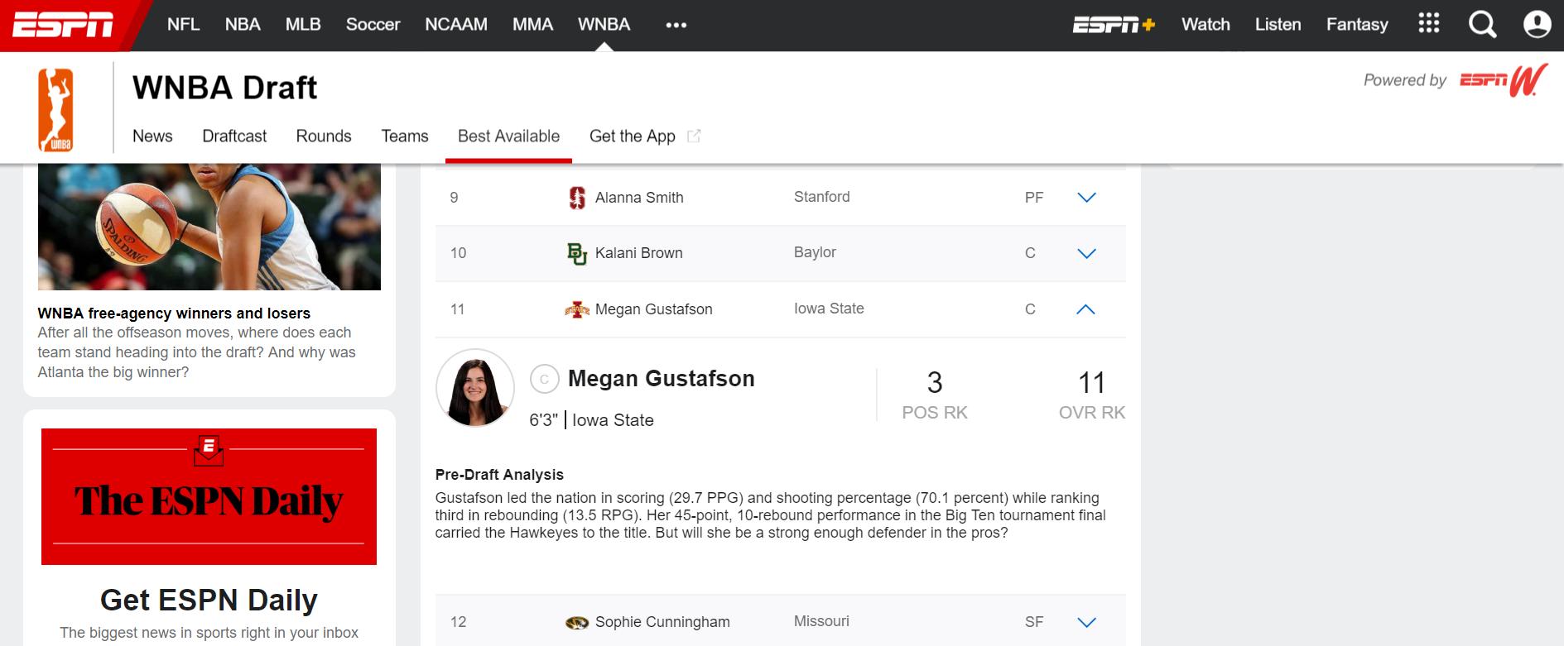Click the Missouri team logo
The width and height of the screenshot is (1564, 646).
pyautogui.click(x=577, y=622)
